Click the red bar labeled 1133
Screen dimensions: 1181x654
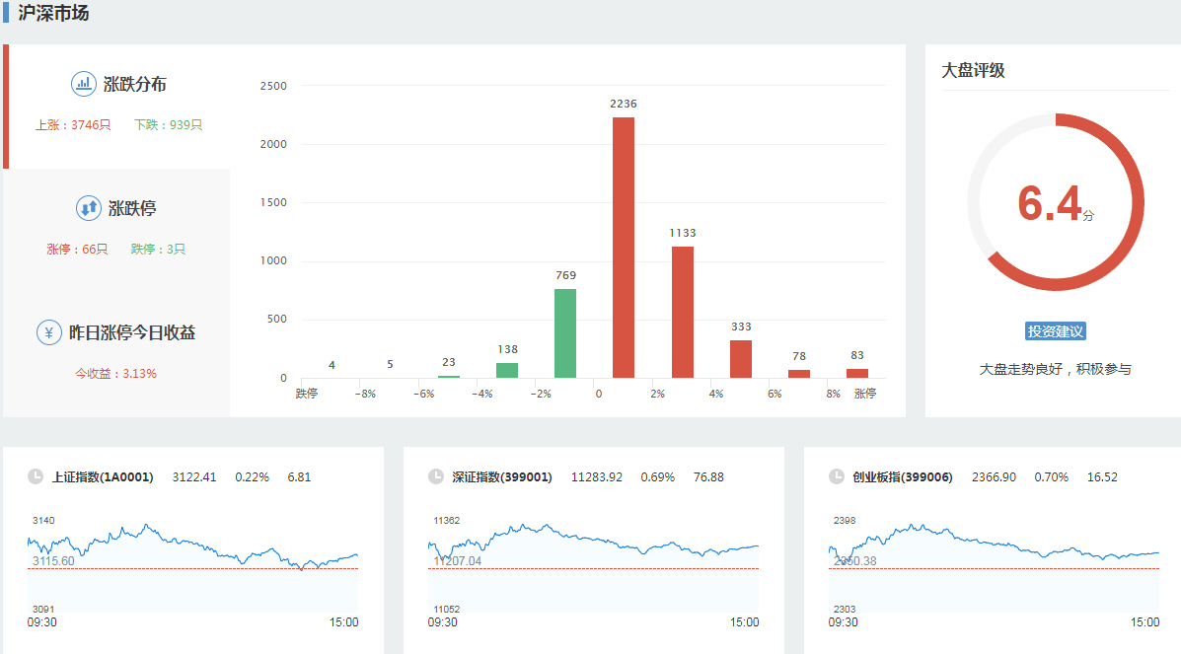[683, 312]
